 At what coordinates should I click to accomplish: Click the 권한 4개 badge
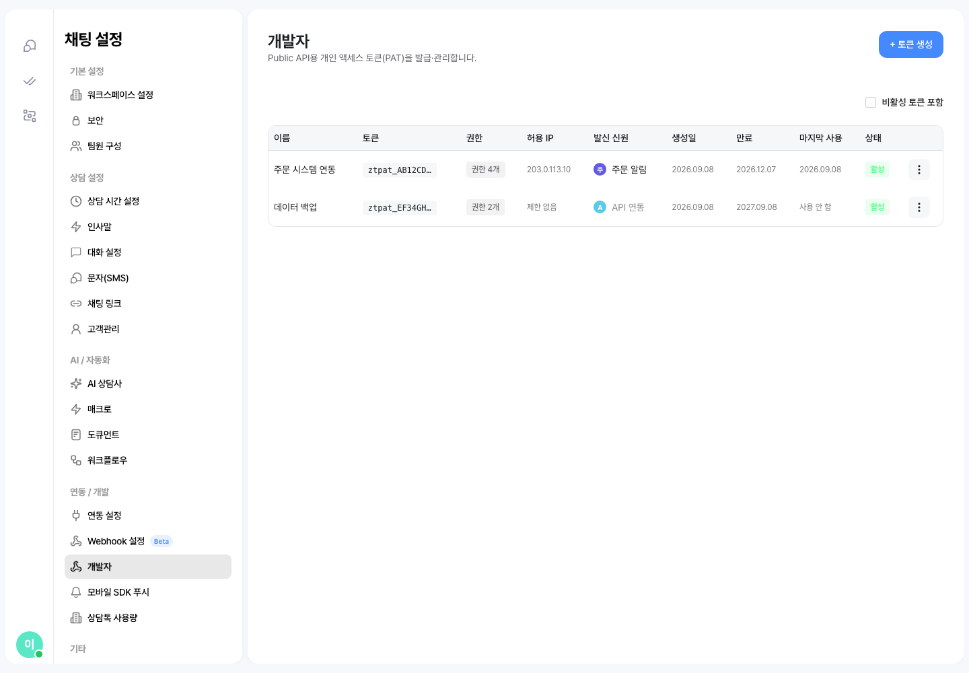pyautogui.click(x=486, y=170)
